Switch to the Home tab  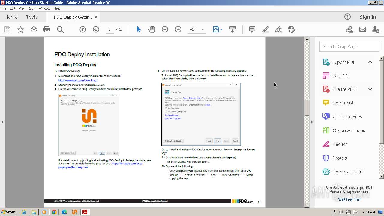(x=11, y=17)
